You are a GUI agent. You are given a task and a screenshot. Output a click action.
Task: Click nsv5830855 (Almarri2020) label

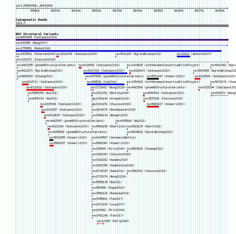point(68,137)
